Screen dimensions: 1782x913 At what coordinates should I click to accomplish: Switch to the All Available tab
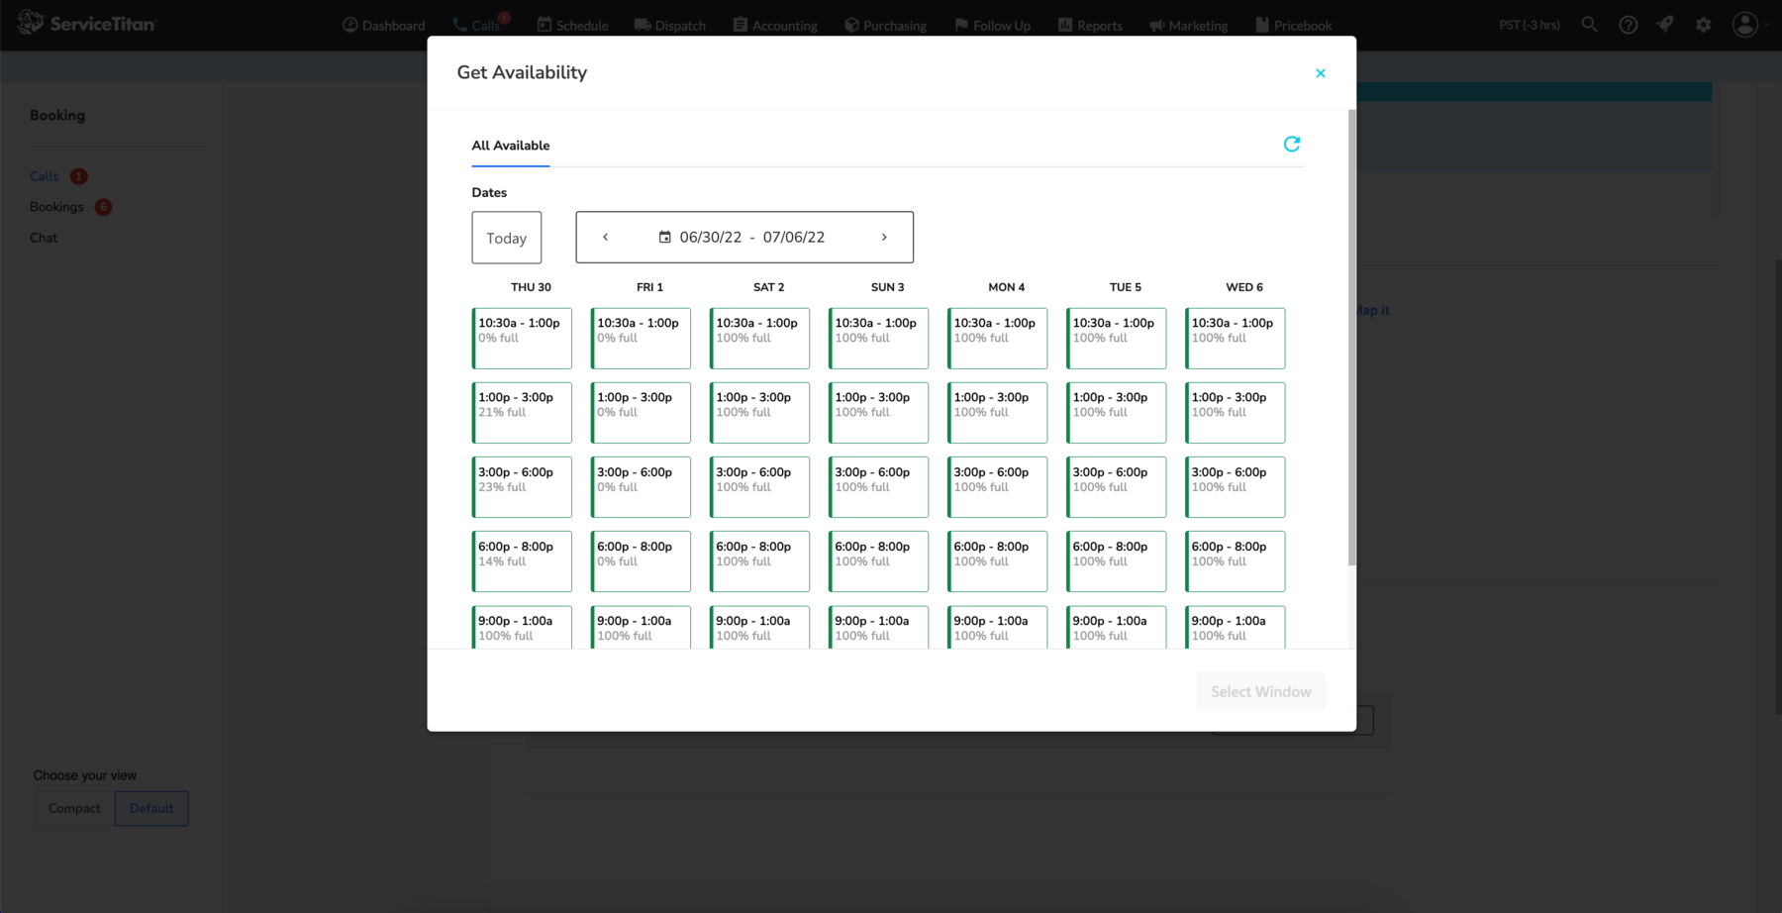pos(510,146)
